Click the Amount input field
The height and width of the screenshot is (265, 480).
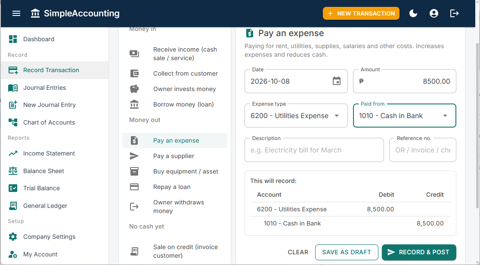click(x=404, y=81)
